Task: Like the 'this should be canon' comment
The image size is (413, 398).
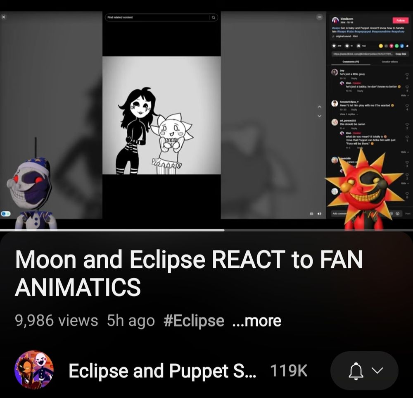Action: [407, 124]
